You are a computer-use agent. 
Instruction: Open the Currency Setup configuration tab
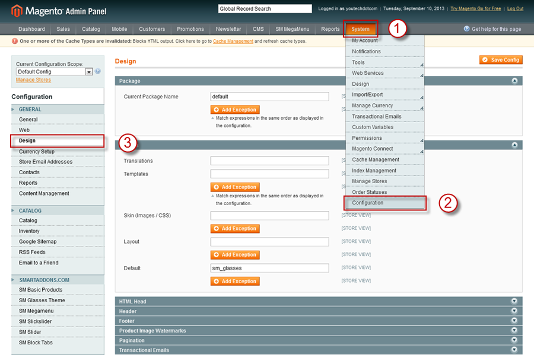coord(58,151)
